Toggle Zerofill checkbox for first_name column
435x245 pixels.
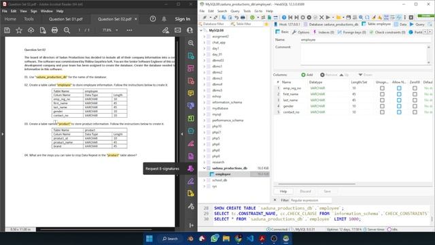click(x=415, y=94)
